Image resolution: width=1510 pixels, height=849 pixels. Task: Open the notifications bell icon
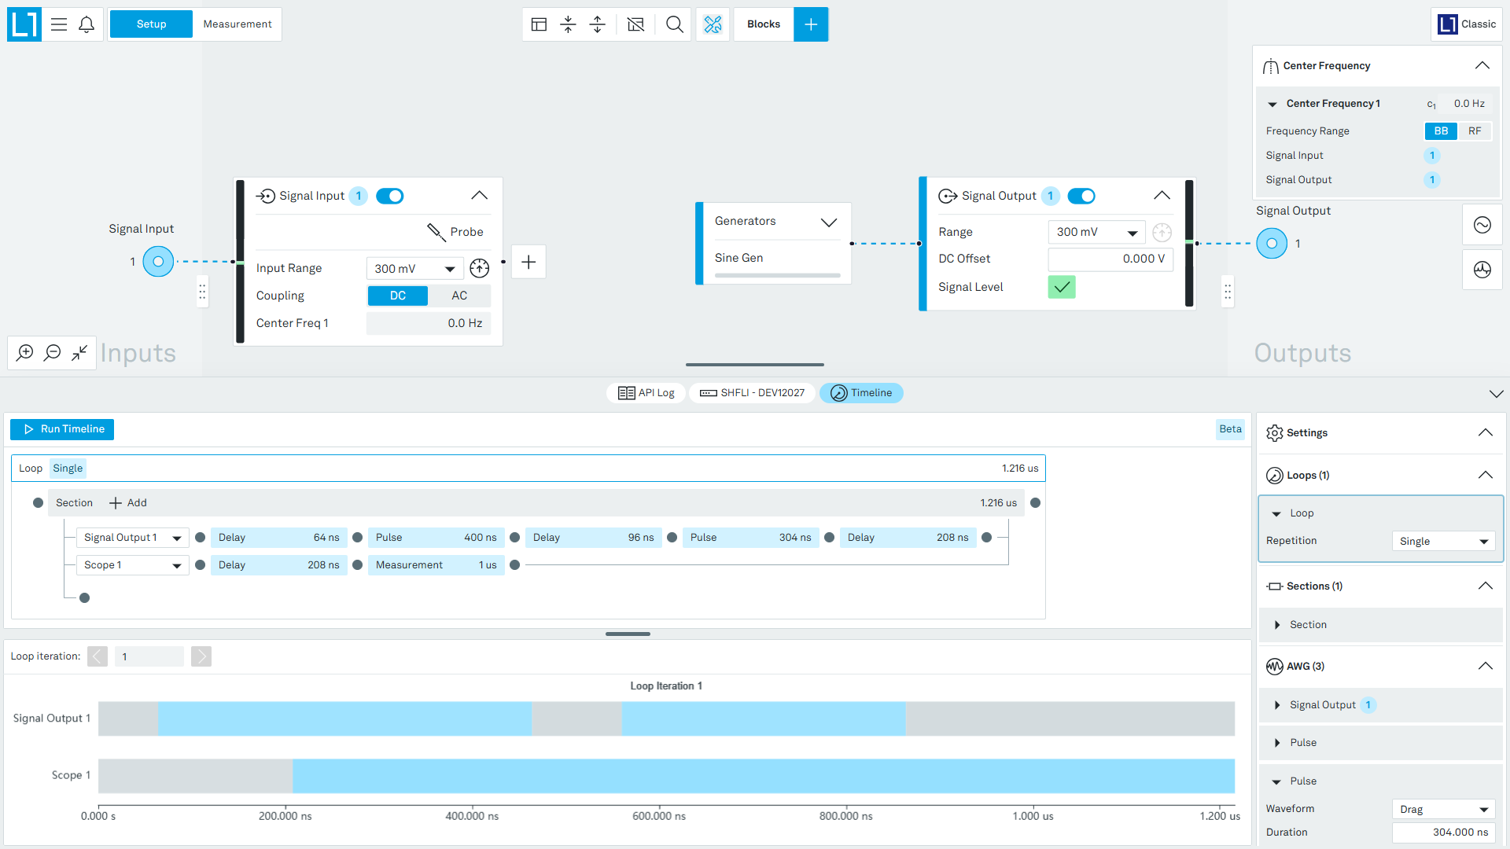(x=87, y=24)
